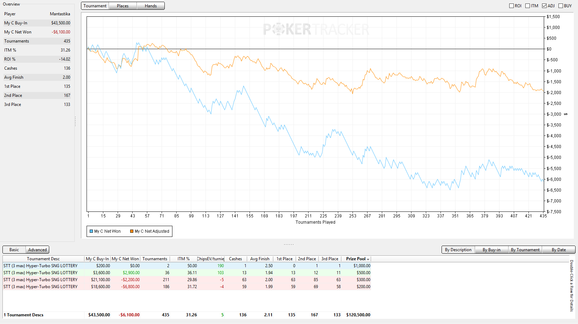The width and height of the screenshot is (578, 324).
Task: Group results By Tournament
Action: [525, 250]
